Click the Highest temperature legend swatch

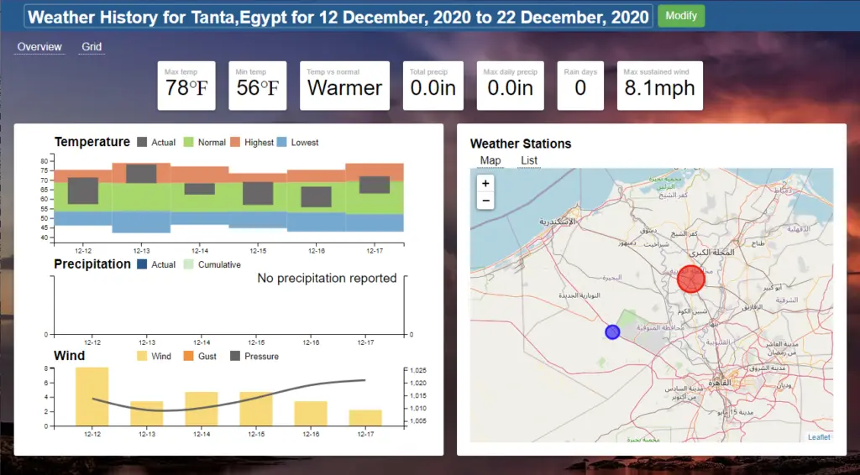coord(236,143)
